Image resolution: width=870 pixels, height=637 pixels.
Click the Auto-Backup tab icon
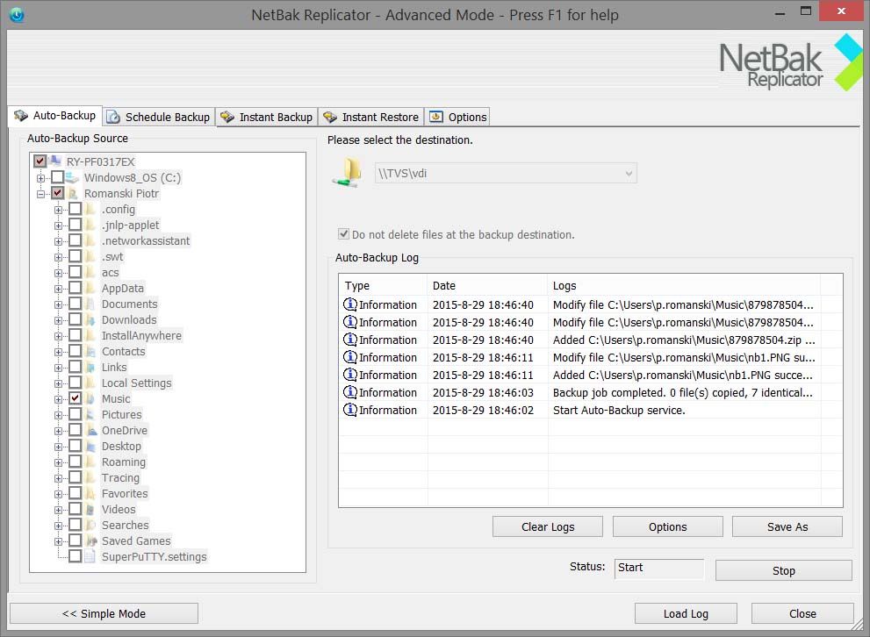[21, 115]
